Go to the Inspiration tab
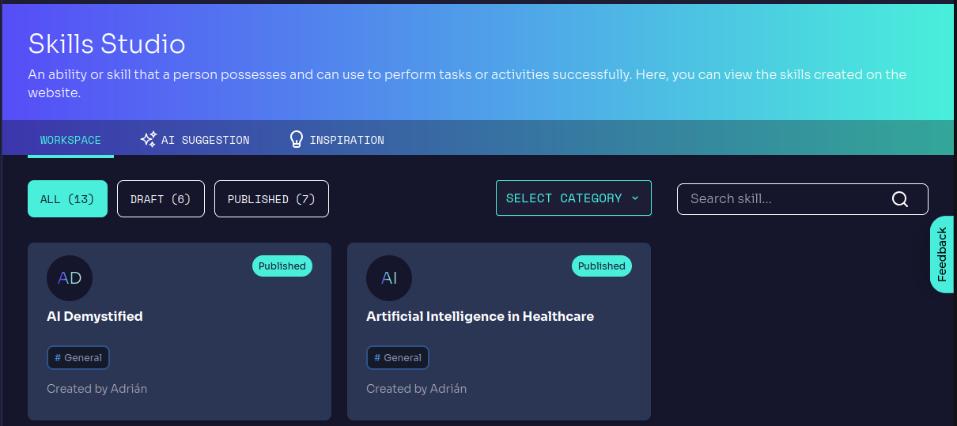The height and width of the screenshot is (426, 957). pos(346,140)
